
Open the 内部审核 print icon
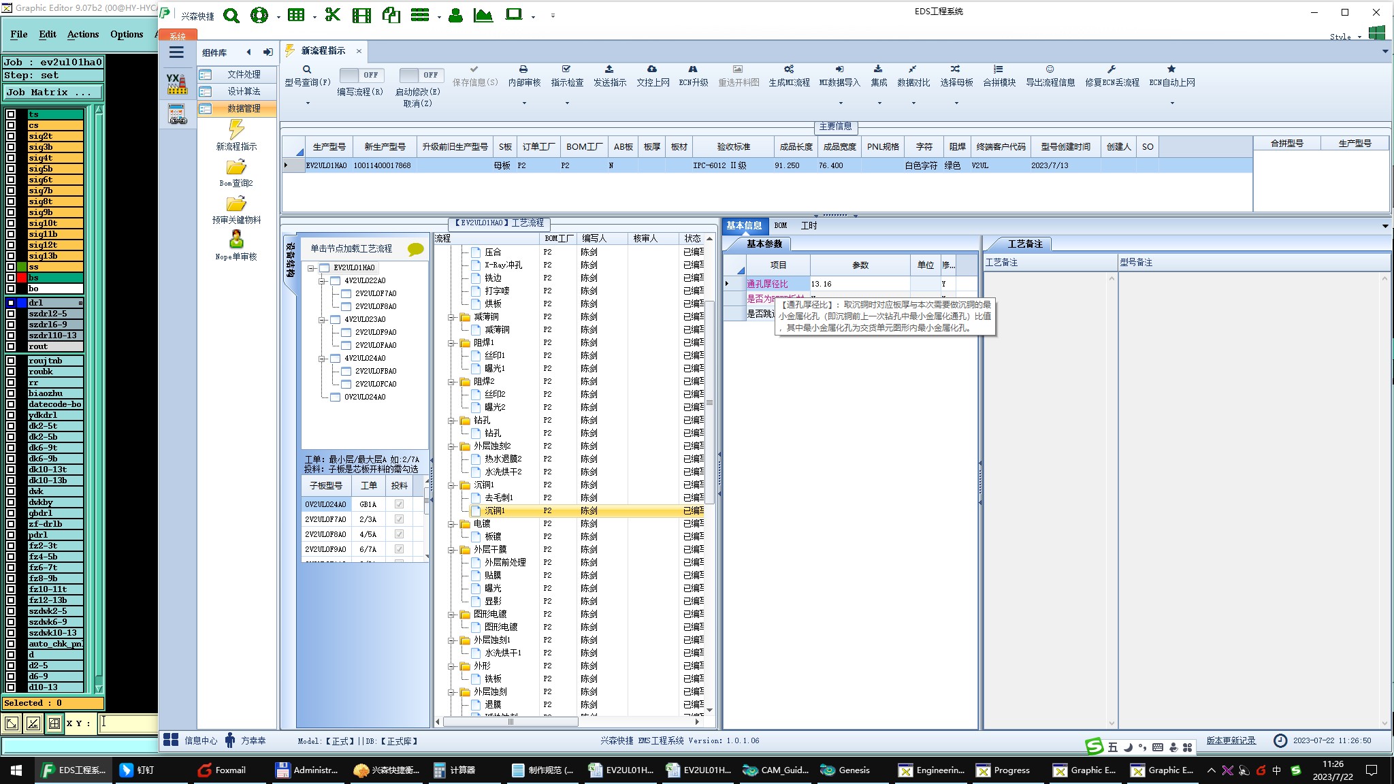[x=523, y=69]
